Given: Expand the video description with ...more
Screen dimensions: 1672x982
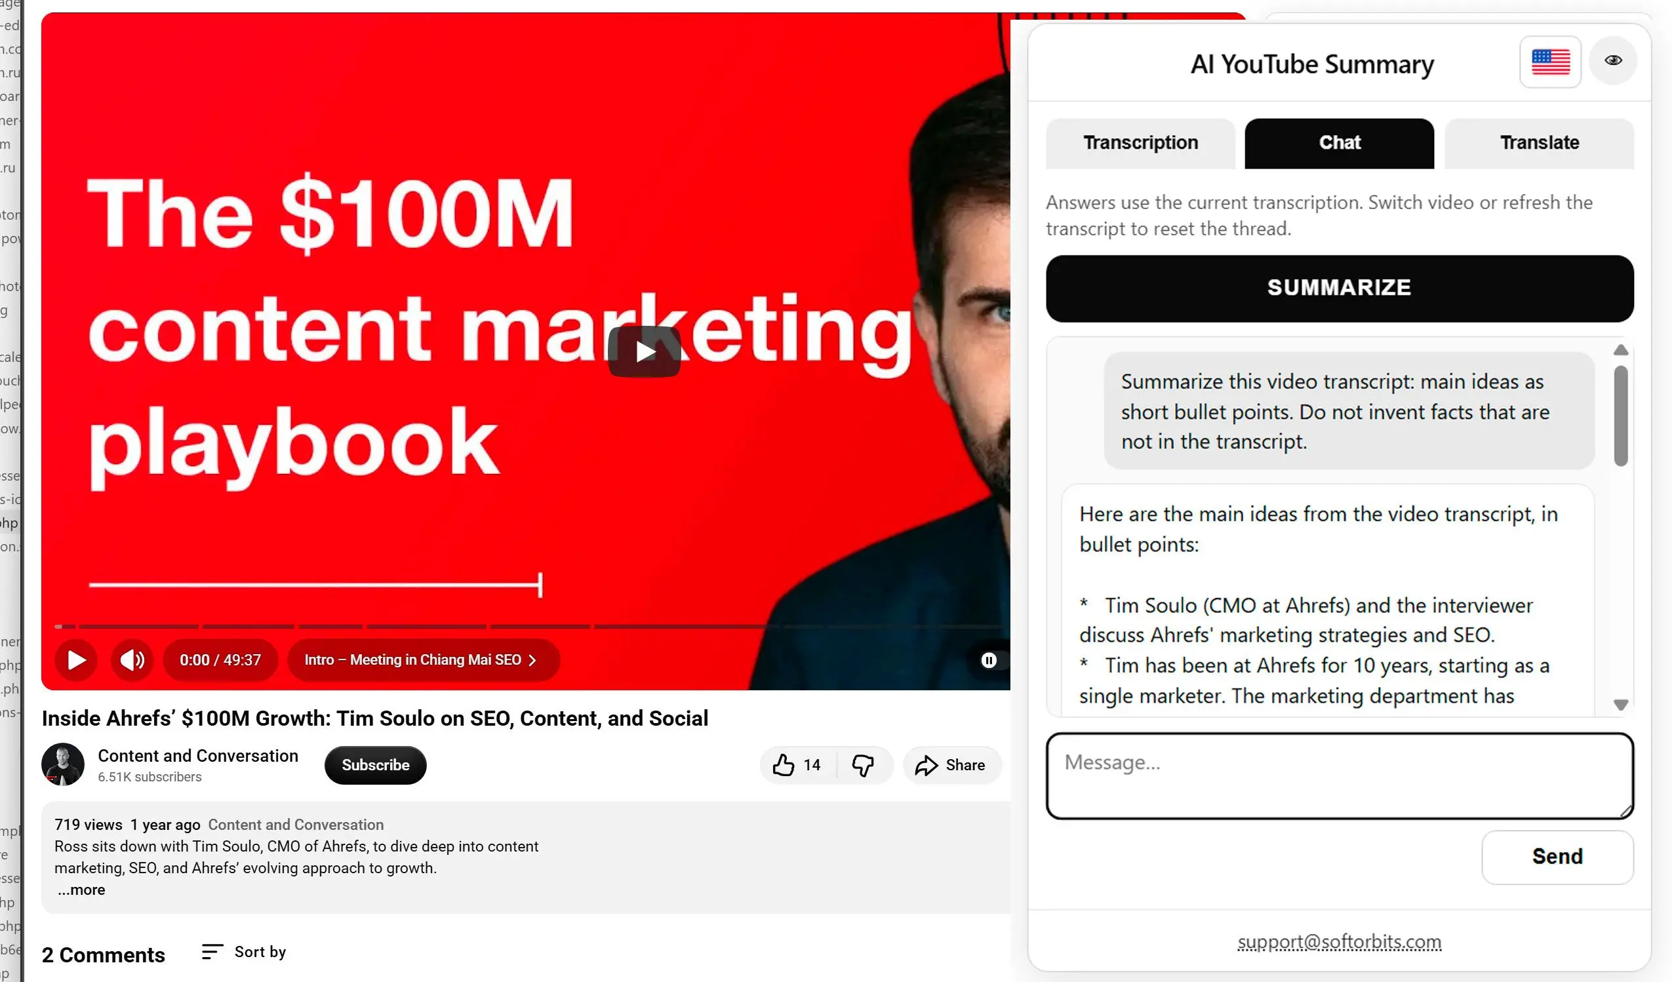Looking at the screenshot, I should pos(80,889).
